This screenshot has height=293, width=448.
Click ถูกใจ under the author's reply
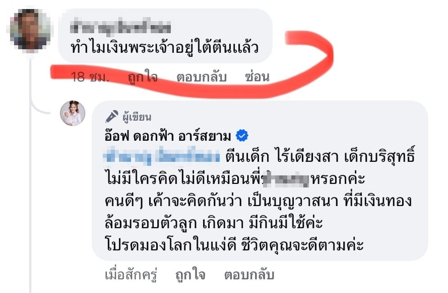(190, 275)
